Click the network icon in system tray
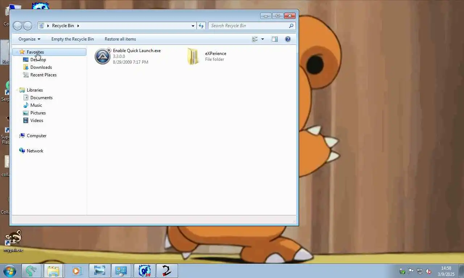The height and width of the screenshot is (278, 464). (x=420, y=271)
